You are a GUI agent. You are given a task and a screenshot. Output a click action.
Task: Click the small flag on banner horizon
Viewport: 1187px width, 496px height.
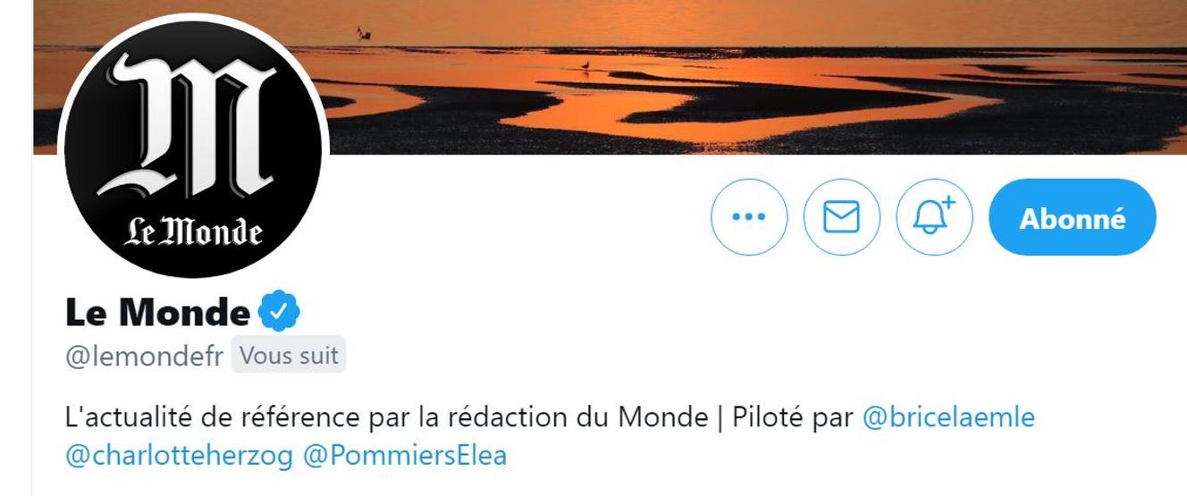click(x=362, y=33)
